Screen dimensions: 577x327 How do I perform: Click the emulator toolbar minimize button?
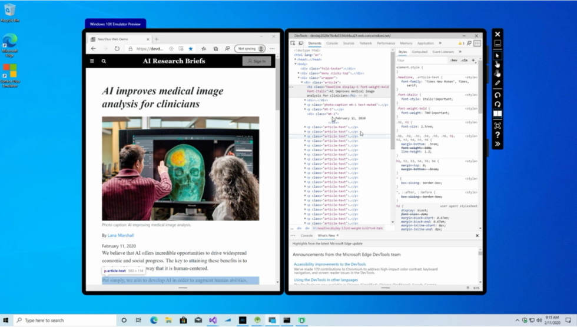point(498,44)
